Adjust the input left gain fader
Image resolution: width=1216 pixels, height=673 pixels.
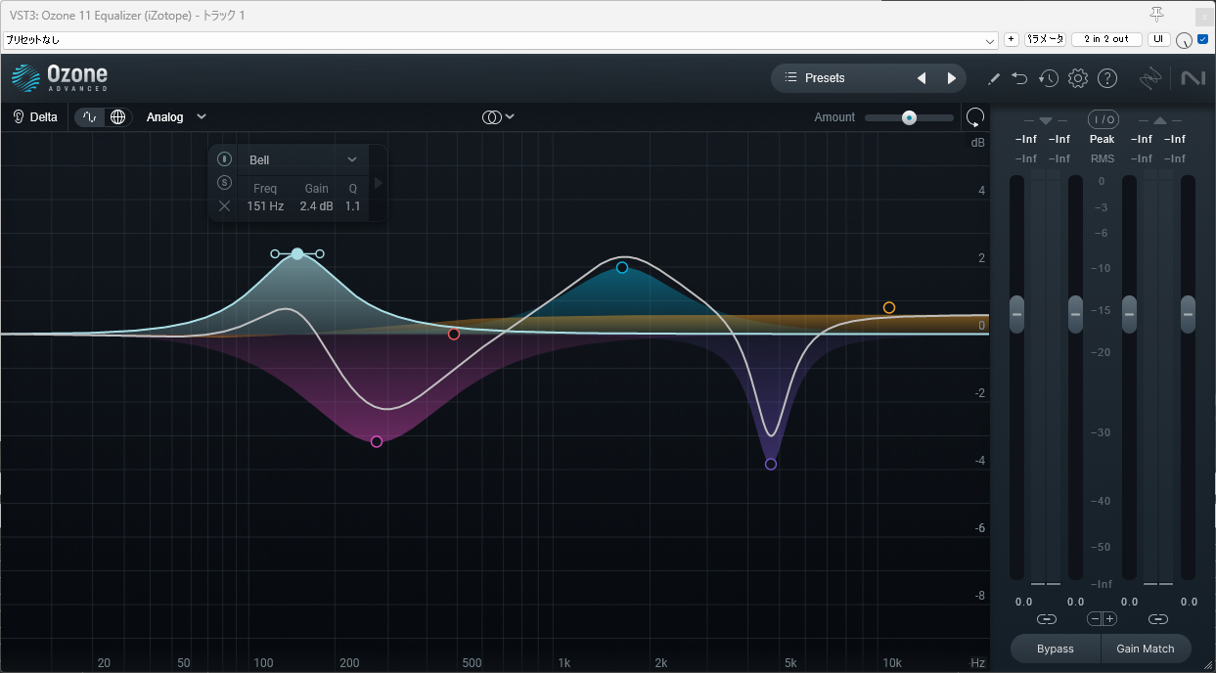[x=1017, y=314]
